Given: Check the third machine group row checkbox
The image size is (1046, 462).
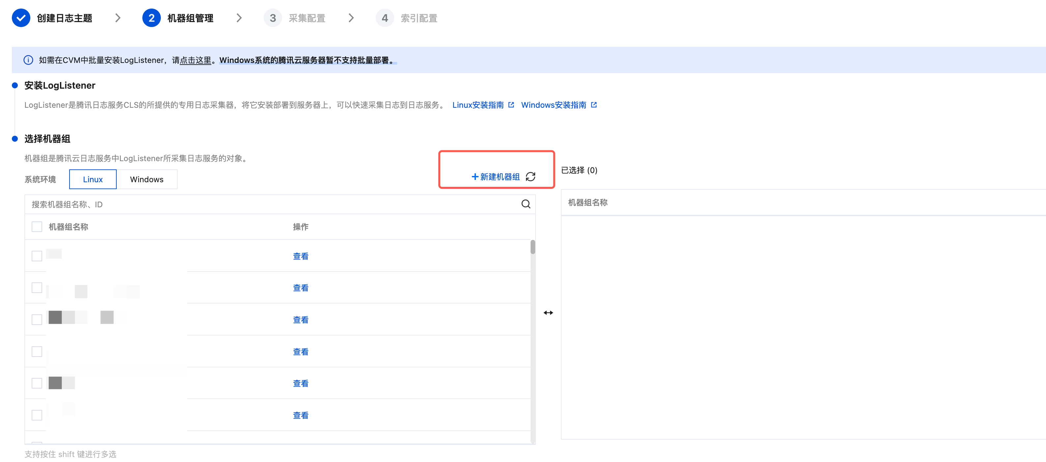Looking at the screenshot, I should [x=37, y=320].
